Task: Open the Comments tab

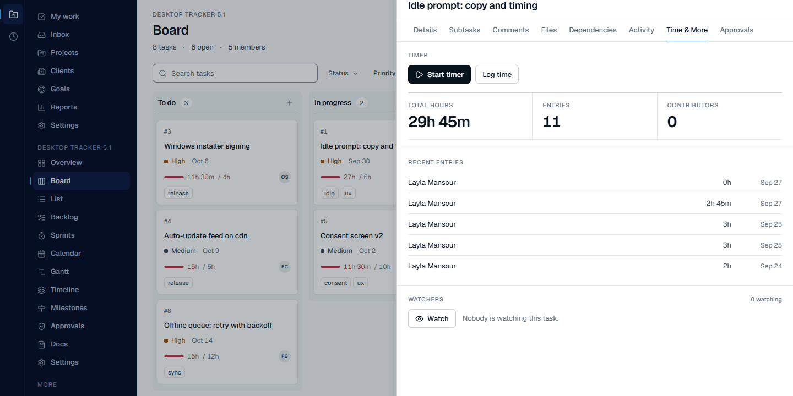Action: pyautogui.click(x=510, y=30)
